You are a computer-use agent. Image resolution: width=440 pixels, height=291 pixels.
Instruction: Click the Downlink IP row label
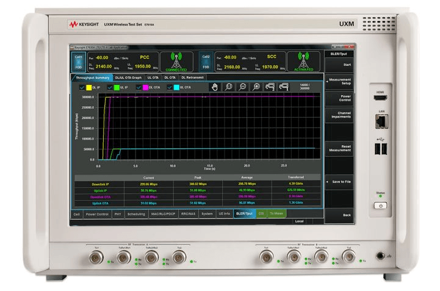pos(100,184)
